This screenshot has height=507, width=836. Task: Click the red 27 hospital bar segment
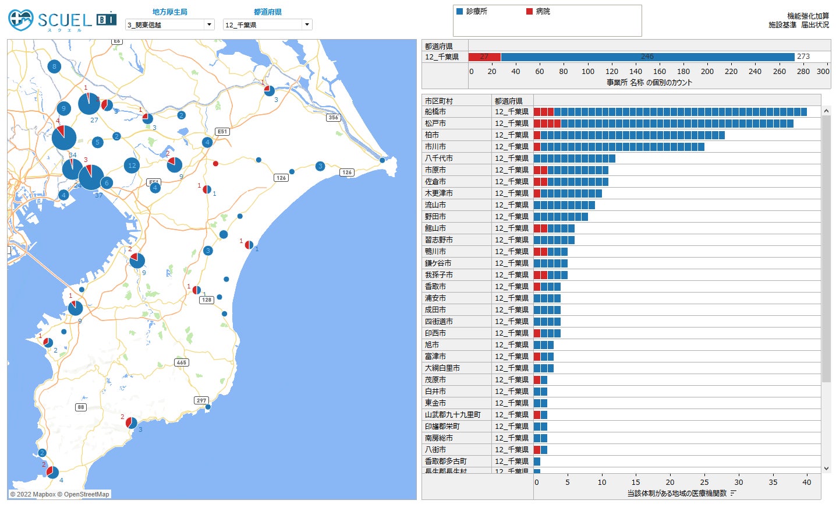click(x=484, y=57)
